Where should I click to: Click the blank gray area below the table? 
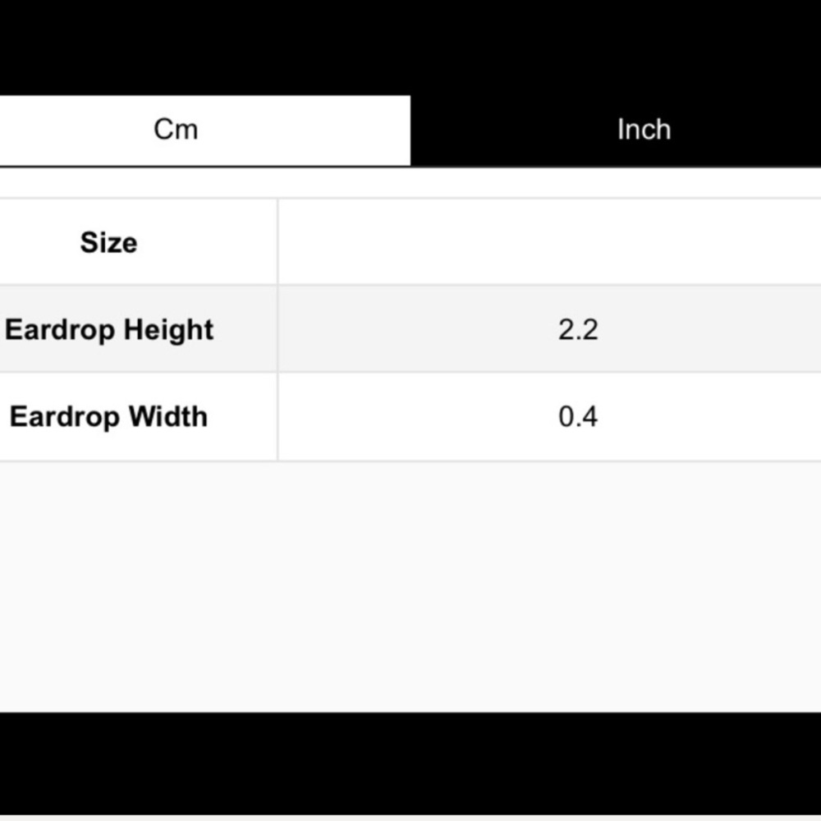click(x=410, y=586)
